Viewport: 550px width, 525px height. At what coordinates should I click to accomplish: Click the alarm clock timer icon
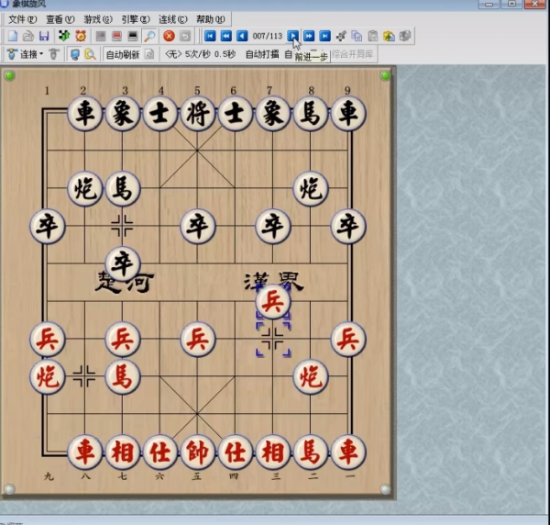coord(80,36)
